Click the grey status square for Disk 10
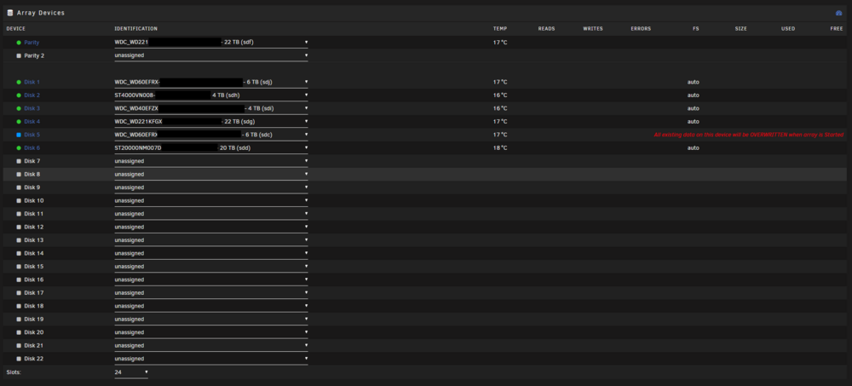This screenshot has width=852, height=386. [19, 200]
